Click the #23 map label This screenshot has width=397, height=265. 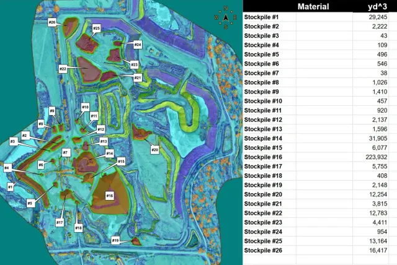coord(134,64)
